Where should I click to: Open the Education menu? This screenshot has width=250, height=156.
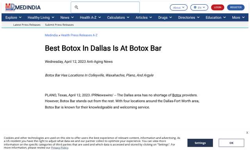click(x=216, y=18)
